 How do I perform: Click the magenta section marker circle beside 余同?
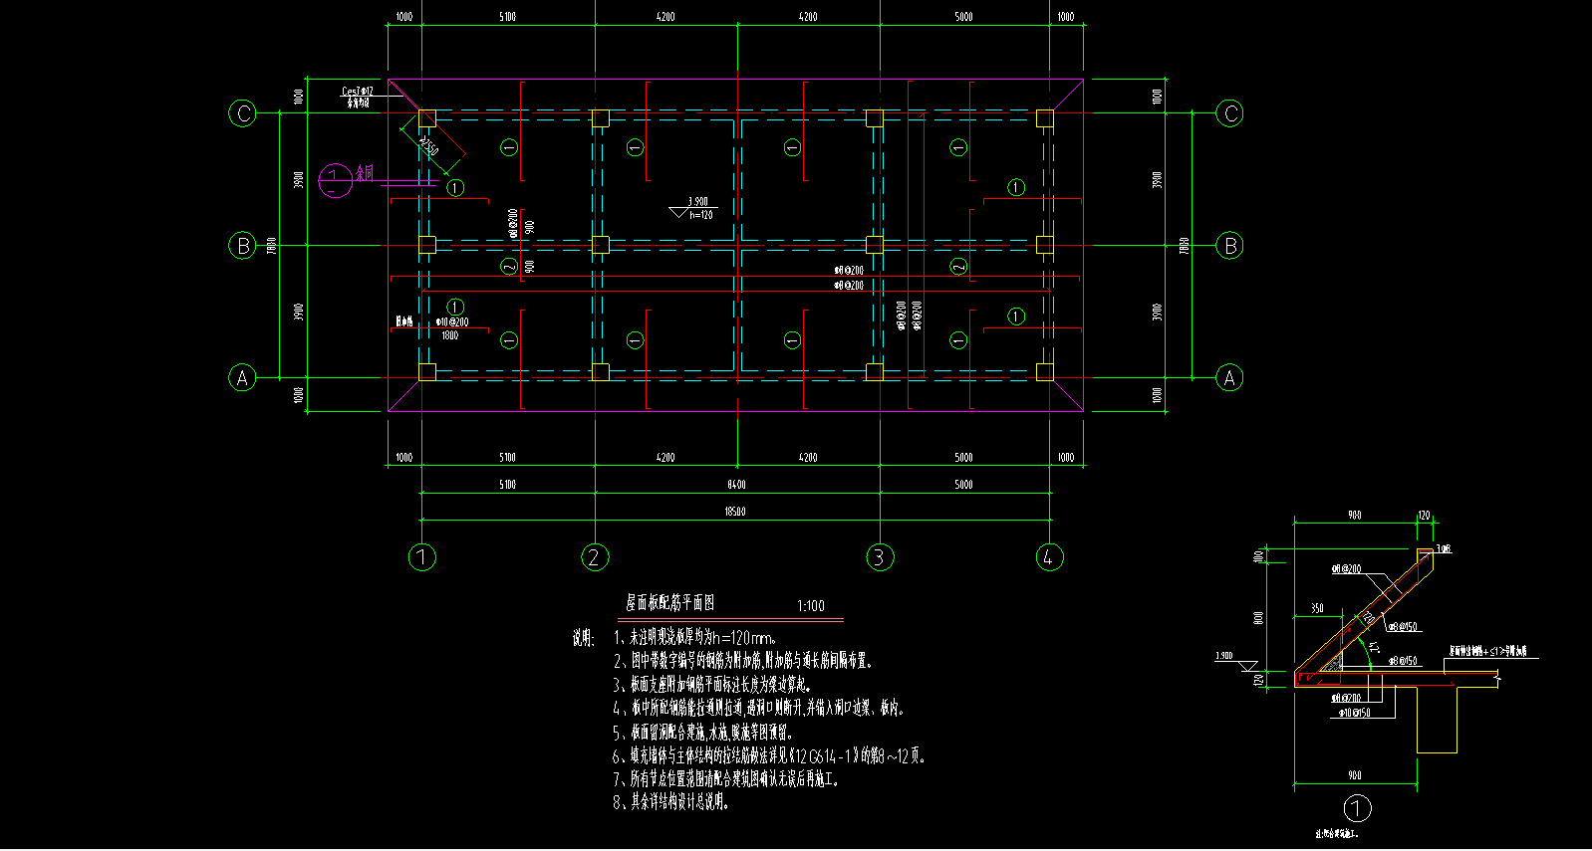[335, 180]
